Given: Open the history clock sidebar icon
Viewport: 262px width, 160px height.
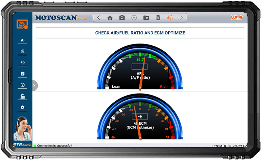Looking at the screenshot, I should tap(23, 62).
